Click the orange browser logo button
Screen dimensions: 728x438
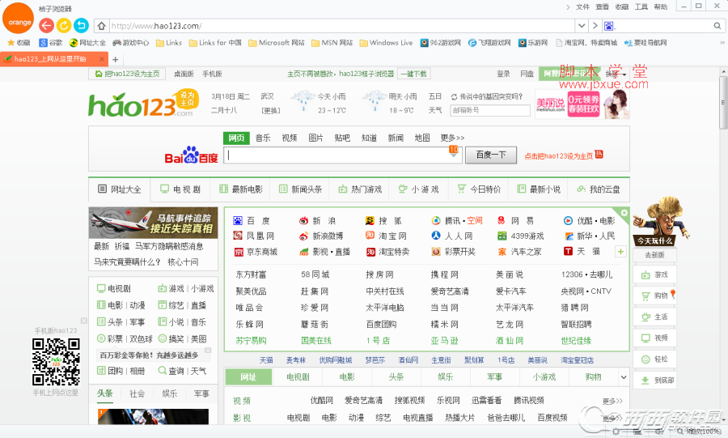pos(19,19)
